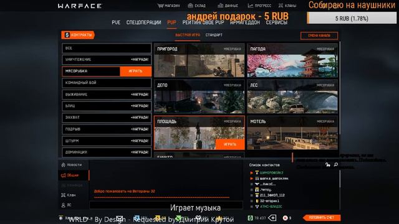This screenshot has width=399, height=224.
Task: Click Играть on the Площадь map
Action: (x=230, y=144)
